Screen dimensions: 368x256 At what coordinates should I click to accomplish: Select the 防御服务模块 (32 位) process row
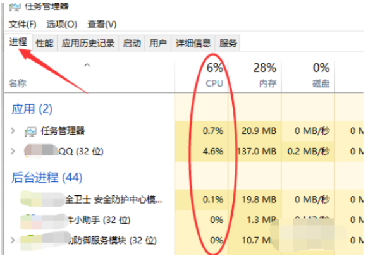tap(184, 240)
